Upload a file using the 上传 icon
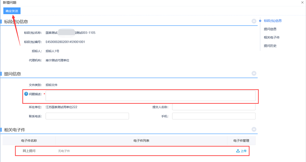Viewport: 306px width, 162px height. 241,151
